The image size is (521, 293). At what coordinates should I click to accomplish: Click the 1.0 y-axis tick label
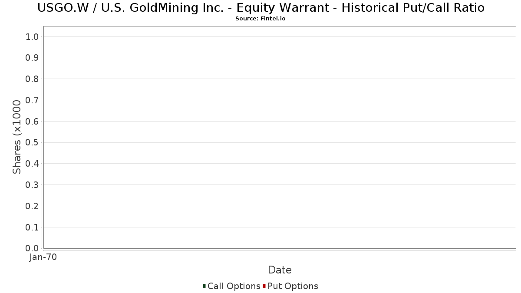pos(33,36)
